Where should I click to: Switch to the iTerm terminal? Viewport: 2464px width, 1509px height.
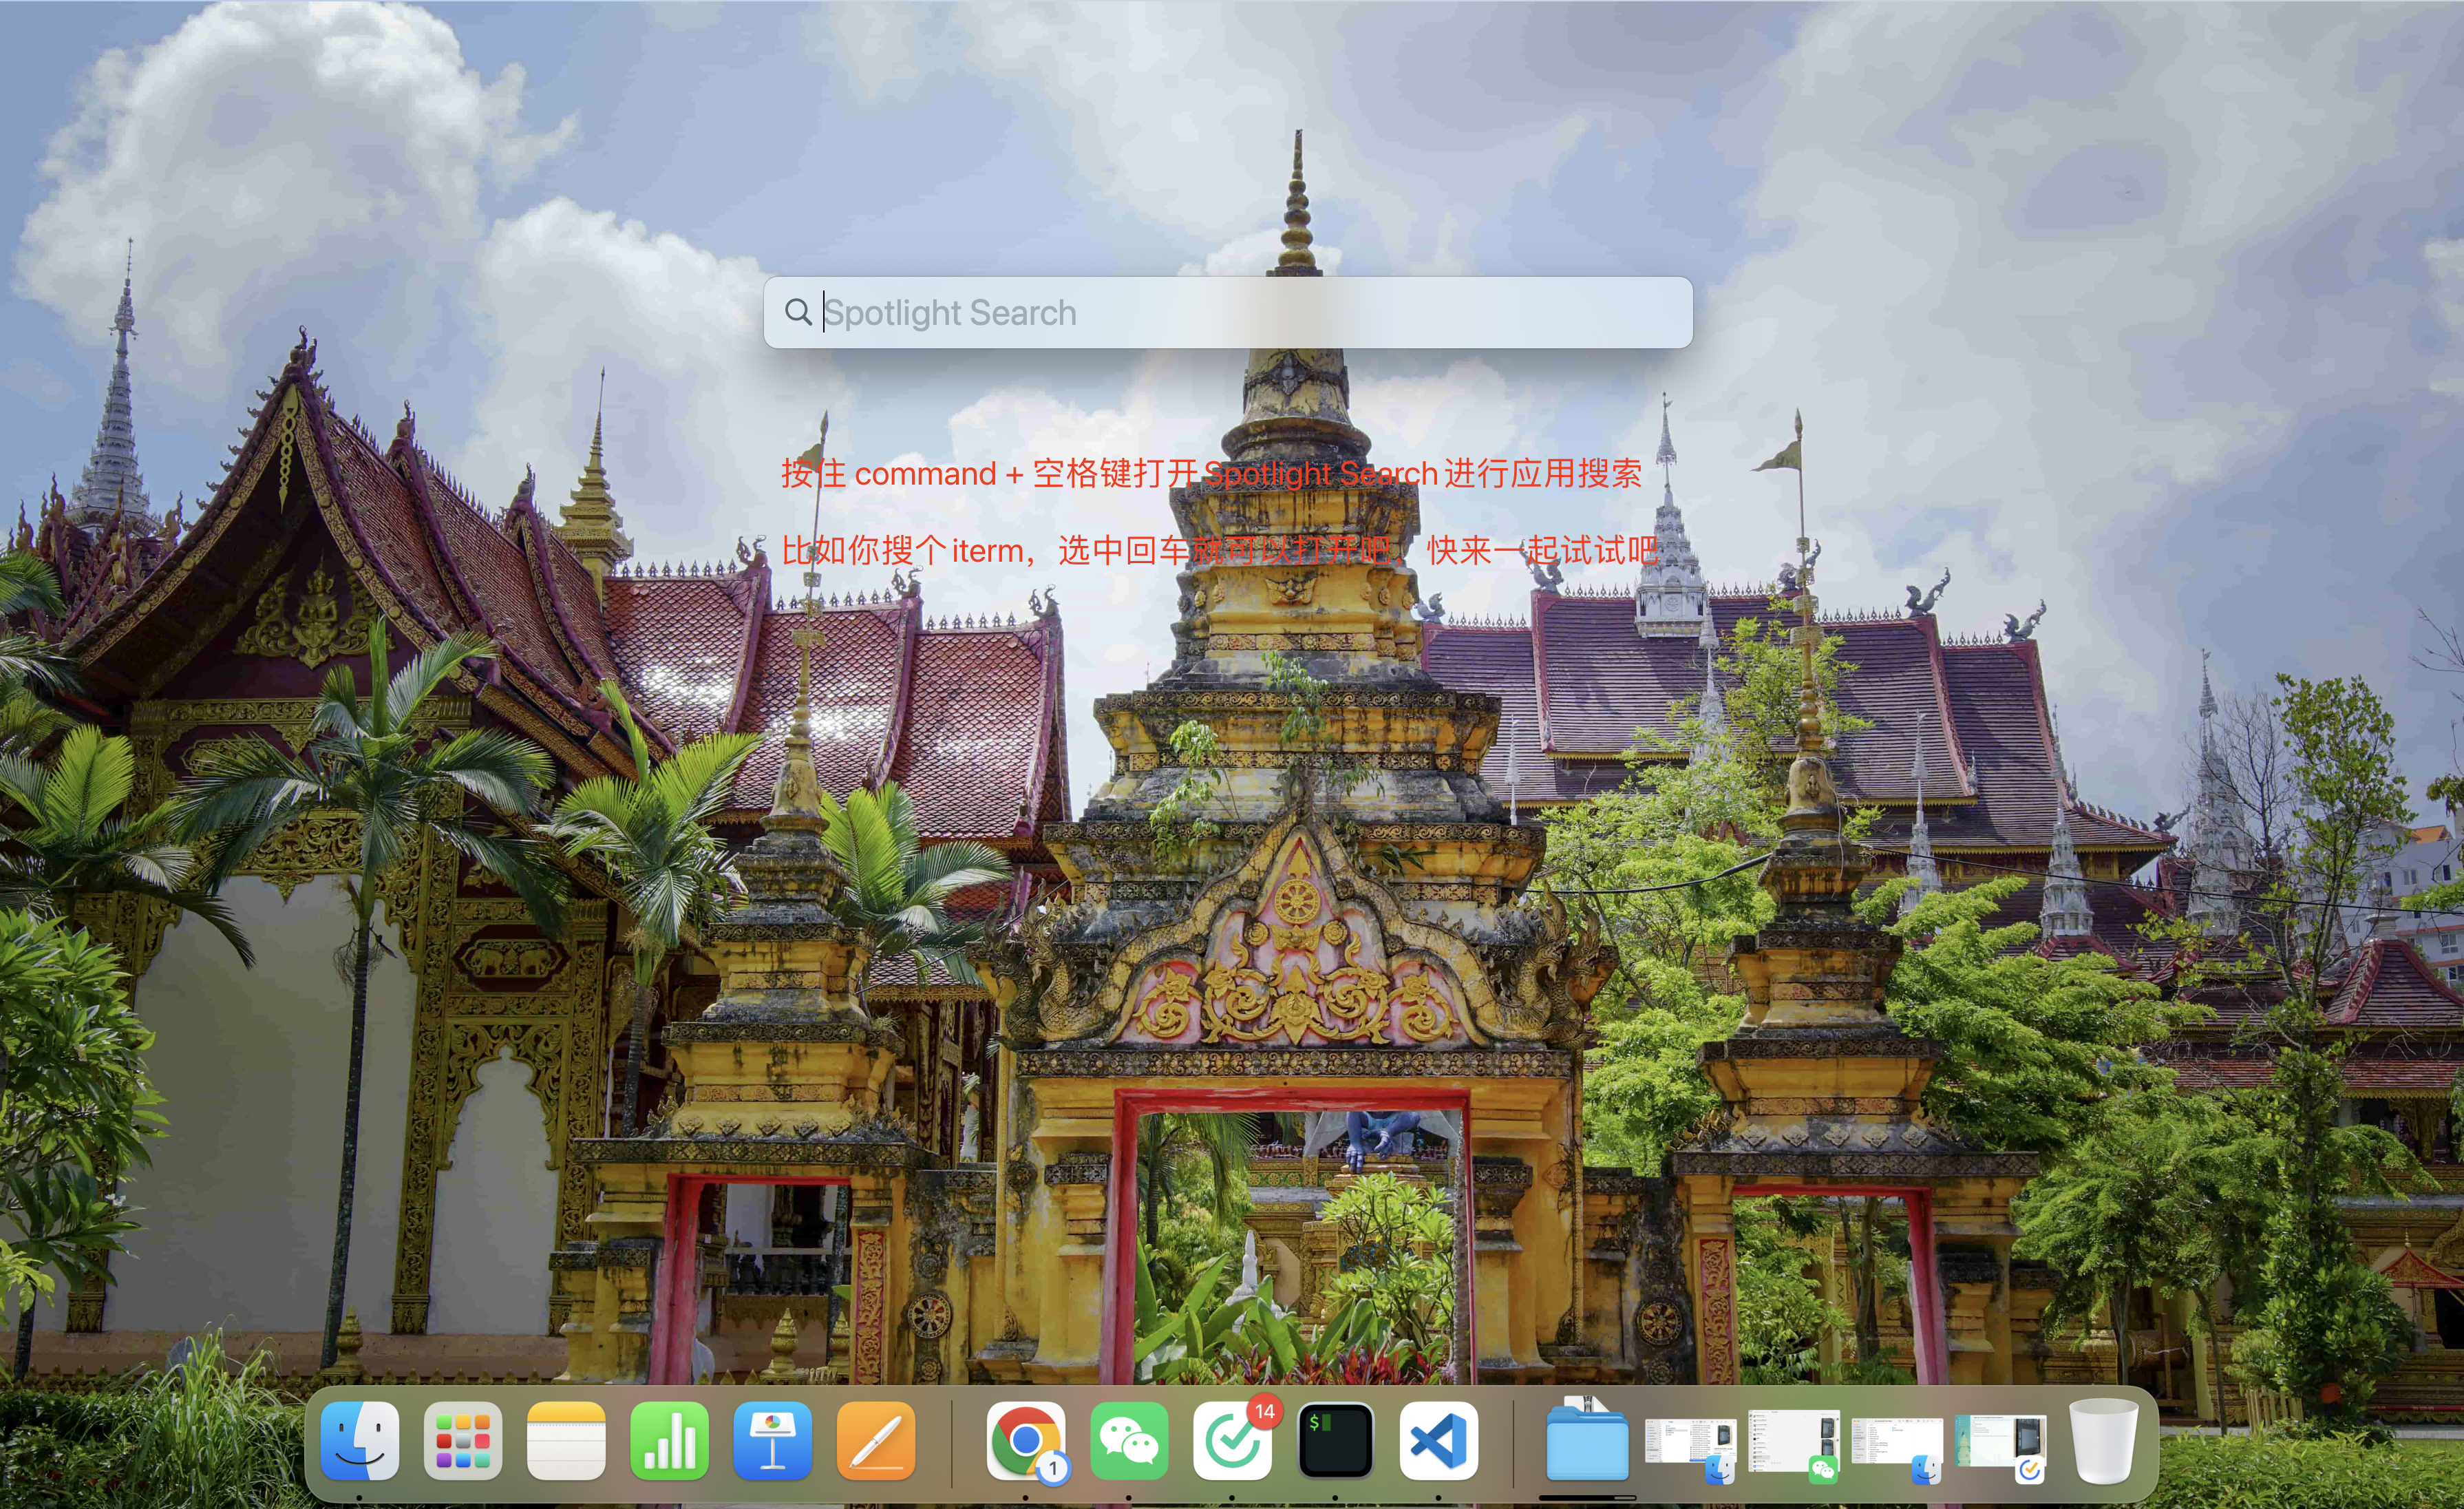click(1335, 1440)
